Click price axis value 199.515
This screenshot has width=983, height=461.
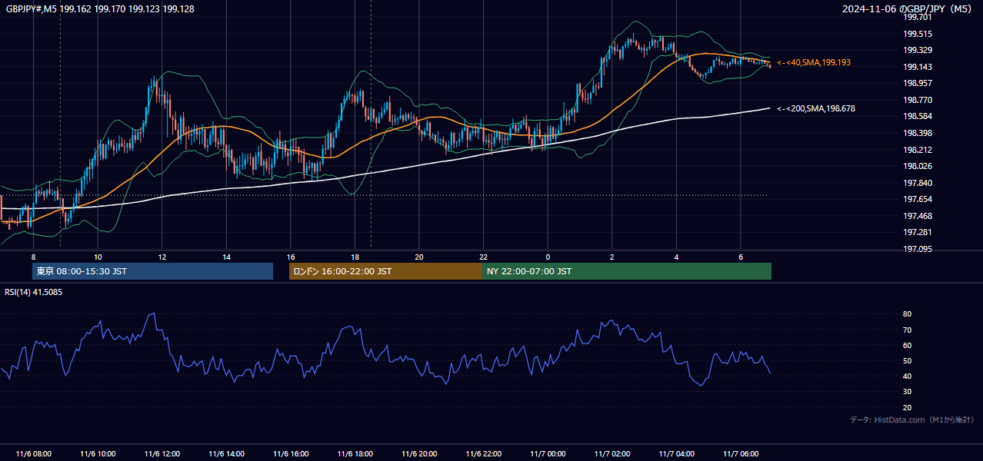pos(918,34)
